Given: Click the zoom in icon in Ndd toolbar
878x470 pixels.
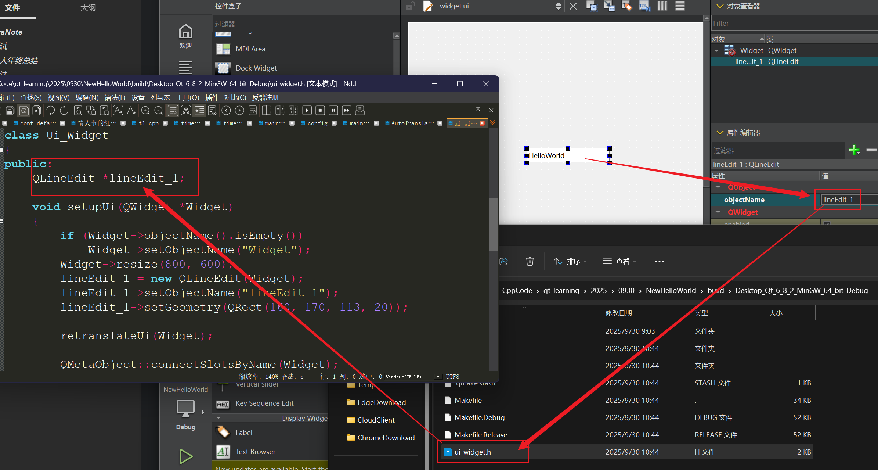Looking at the screenshot, I should tap(145, 111).
